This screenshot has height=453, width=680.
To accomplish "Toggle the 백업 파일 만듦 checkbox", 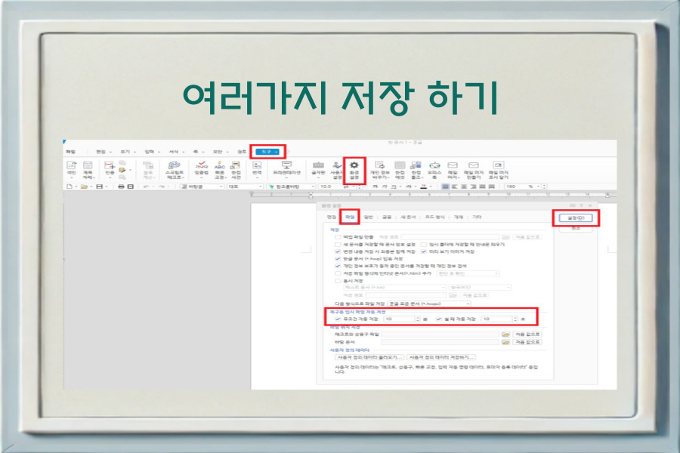I will coord(338,237).
